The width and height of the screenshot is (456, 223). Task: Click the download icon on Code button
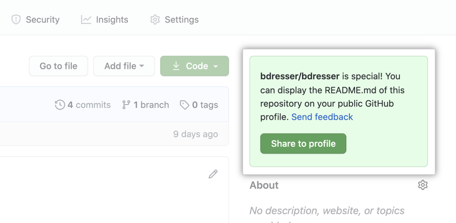pyautogui.click(x=176, y=66)
